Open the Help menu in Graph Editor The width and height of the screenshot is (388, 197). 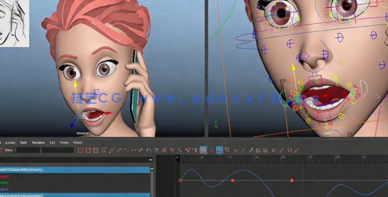(x=78, y=142)
